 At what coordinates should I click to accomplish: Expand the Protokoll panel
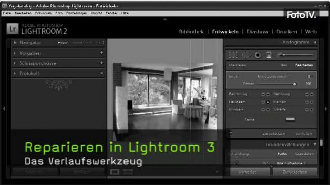pos(15,73)
